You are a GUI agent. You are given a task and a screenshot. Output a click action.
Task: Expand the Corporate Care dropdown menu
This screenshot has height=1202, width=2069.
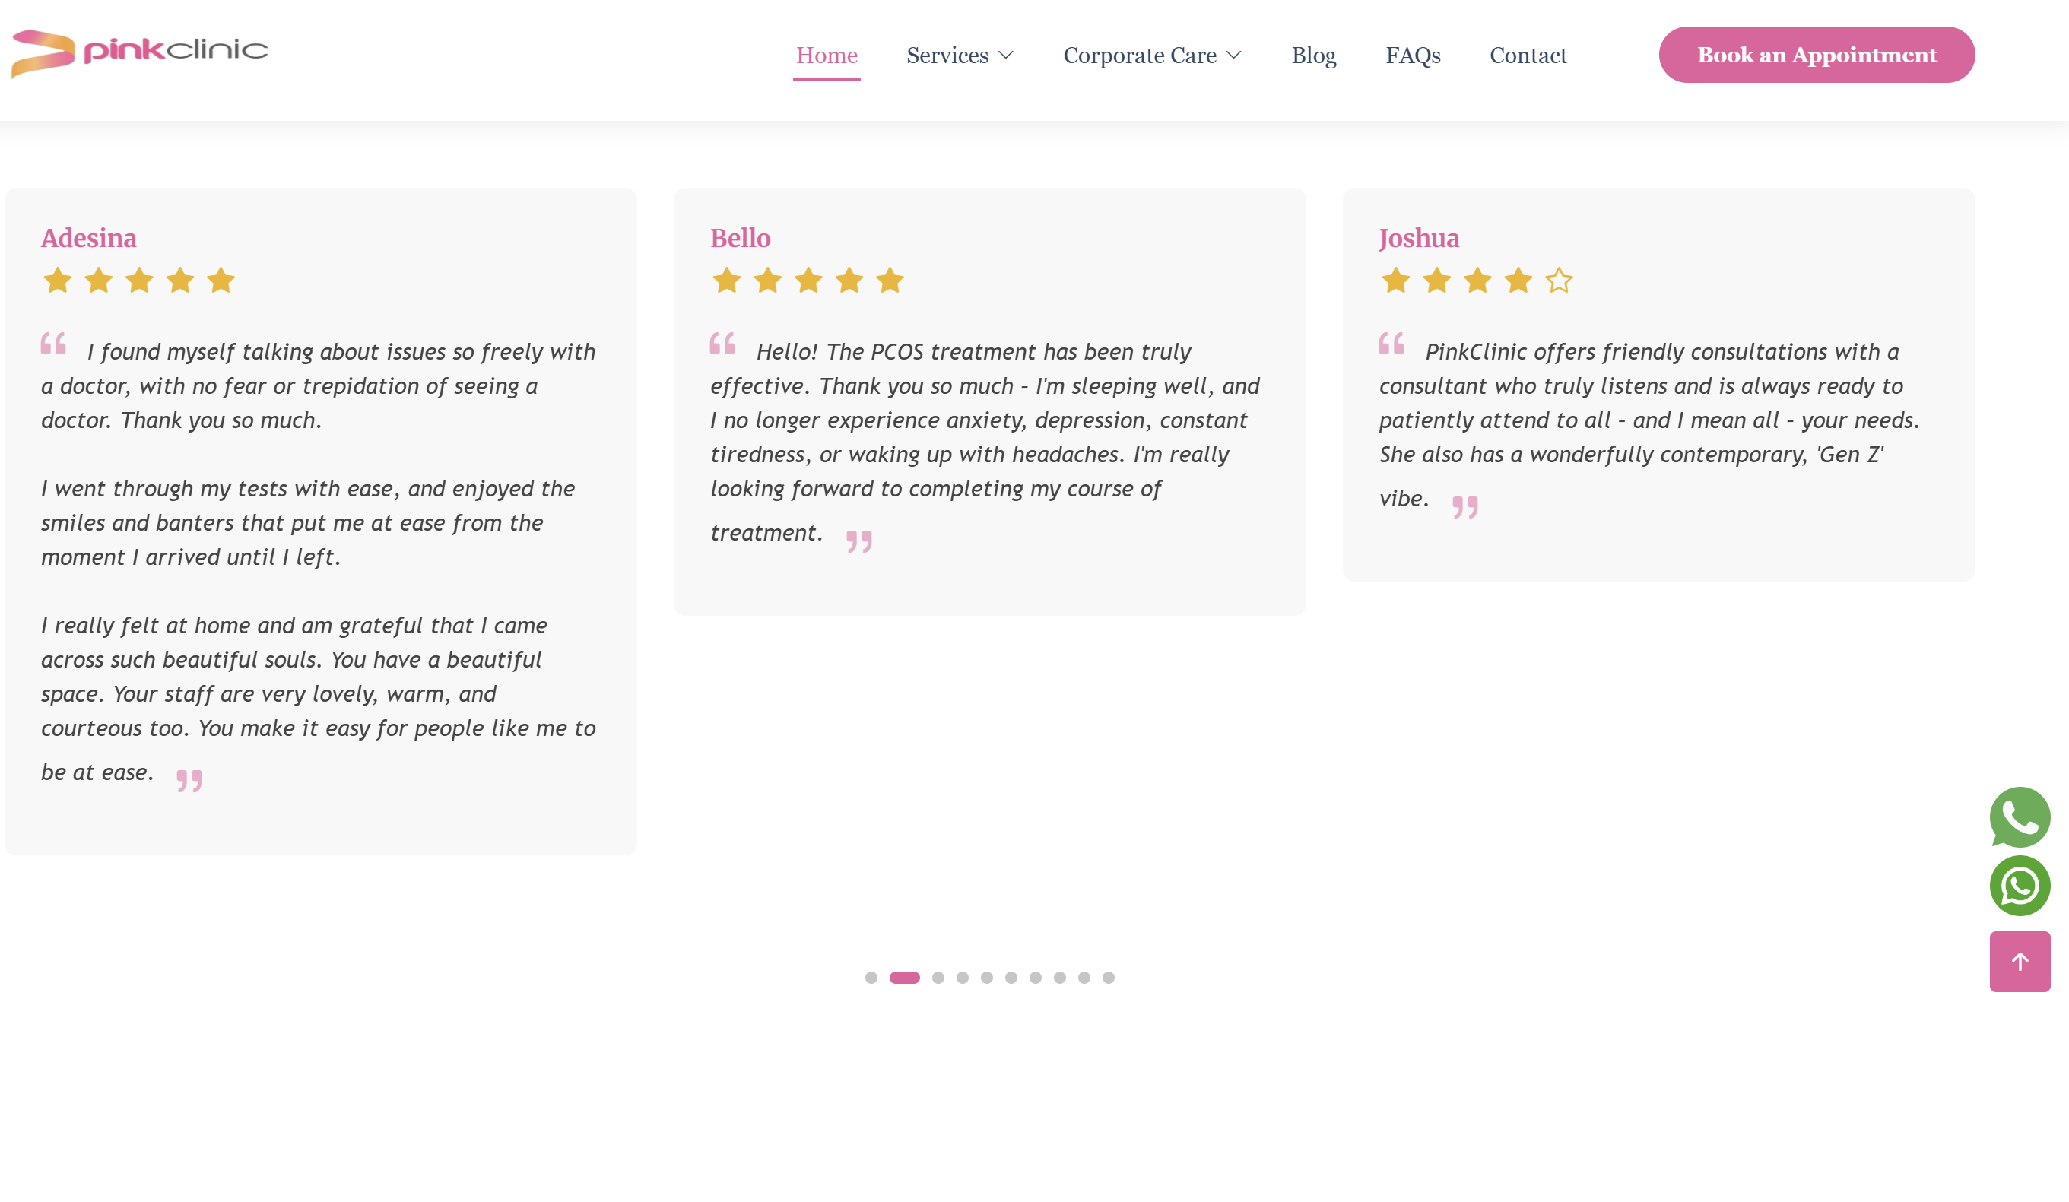pyautogui.click(x=1140, y=55)
